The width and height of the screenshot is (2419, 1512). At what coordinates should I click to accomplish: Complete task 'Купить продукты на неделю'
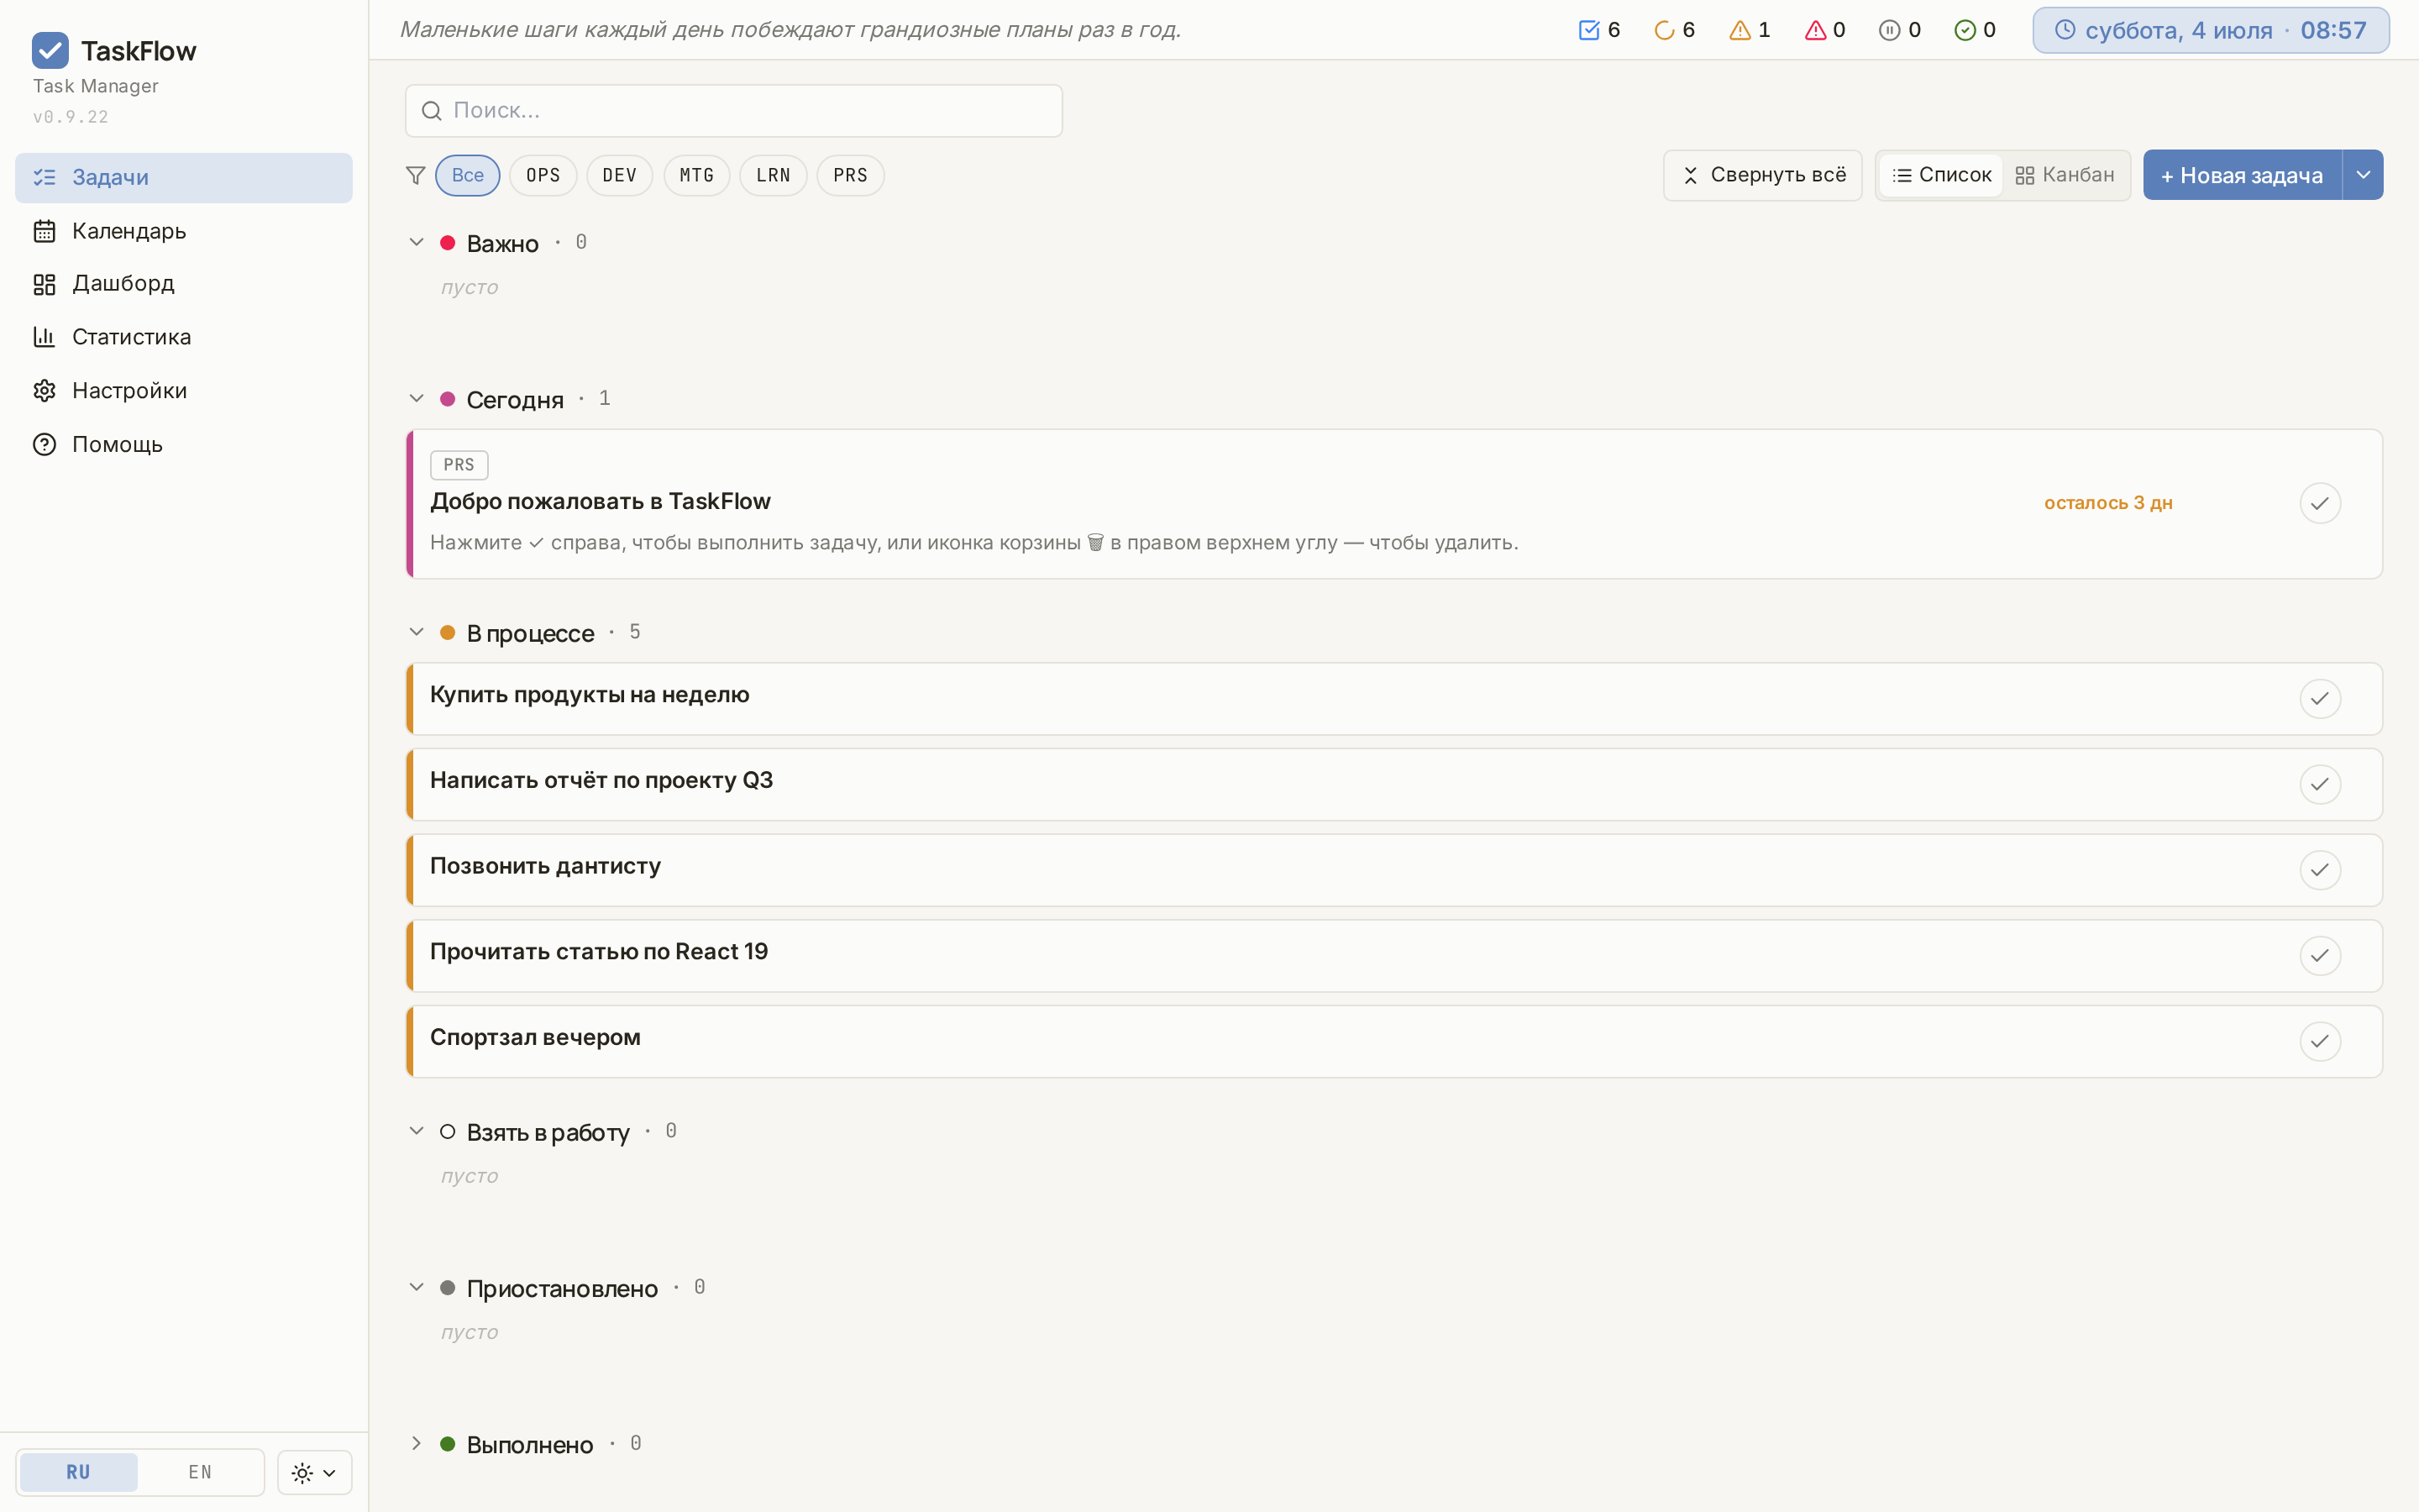click(2320, 699)
